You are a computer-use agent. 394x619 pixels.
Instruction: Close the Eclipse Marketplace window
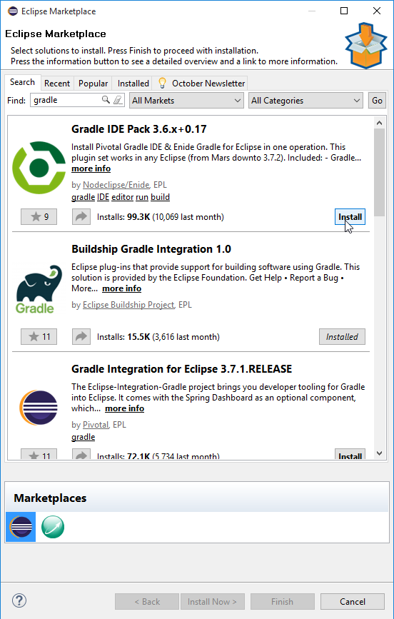point(377,11)
